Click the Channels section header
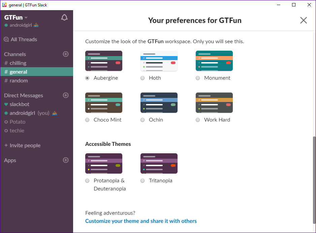This screenshot has height=233, width=316. pyautogui.click(x=15, y=54)
